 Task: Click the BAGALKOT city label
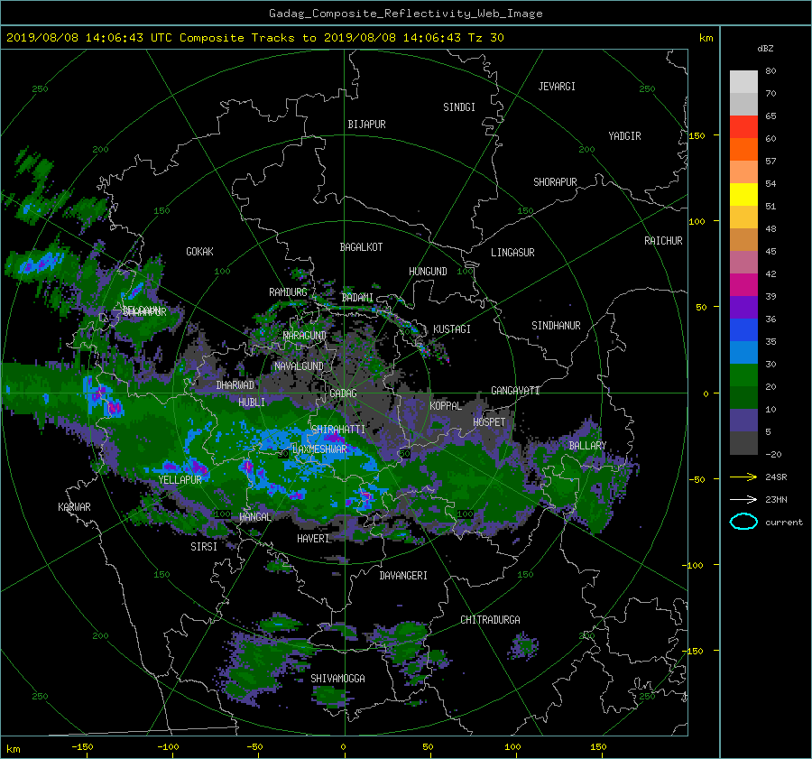[x=361, y=247]
